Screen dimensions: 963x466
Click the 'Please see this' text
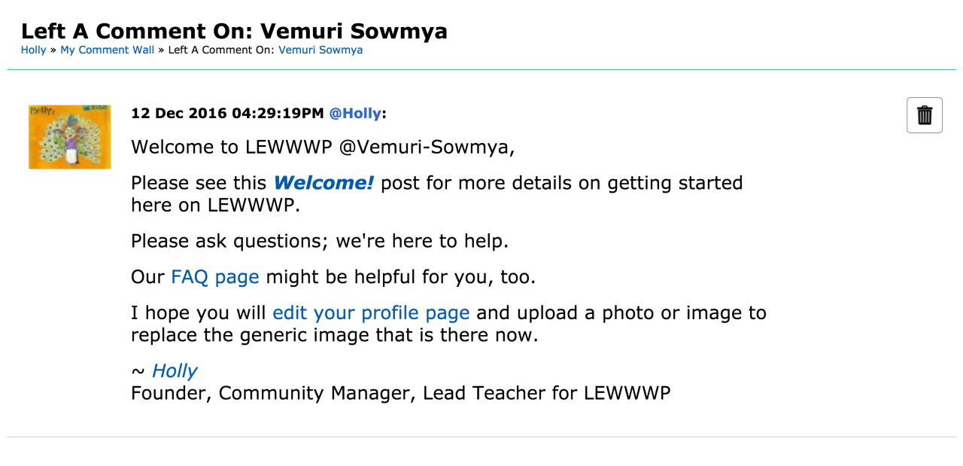pos(199,183)
